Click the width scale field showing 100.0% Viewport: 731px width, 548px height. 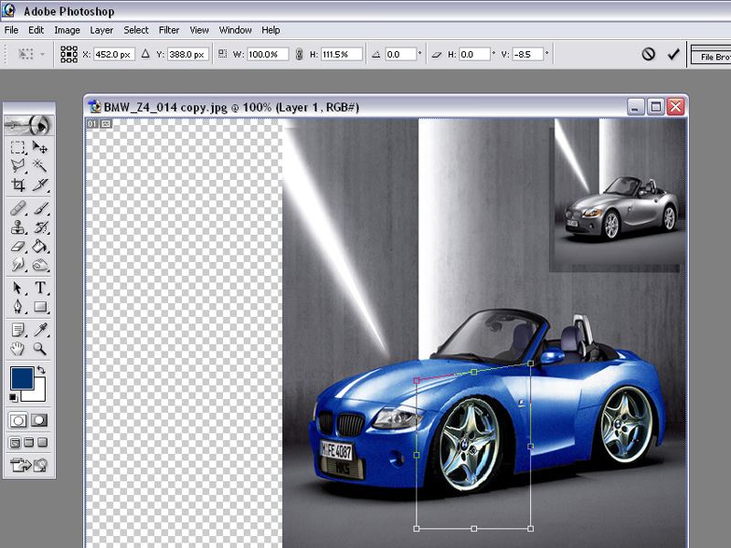268,54
